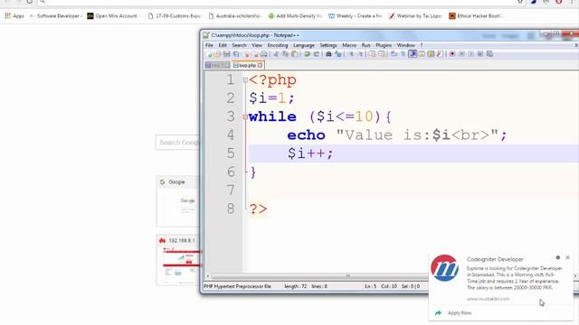Click the User Defined Language icon
The width and height of the screenshot is (579, 325).
coord(422,54)
